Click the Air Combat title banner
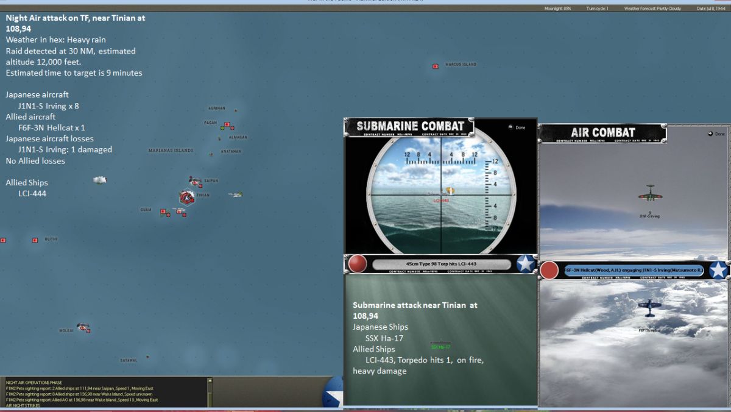This screenshot has width=731, height=412. click(602, 133)
